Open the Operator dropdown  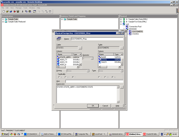pyautogui.click(x=92, y=59)
